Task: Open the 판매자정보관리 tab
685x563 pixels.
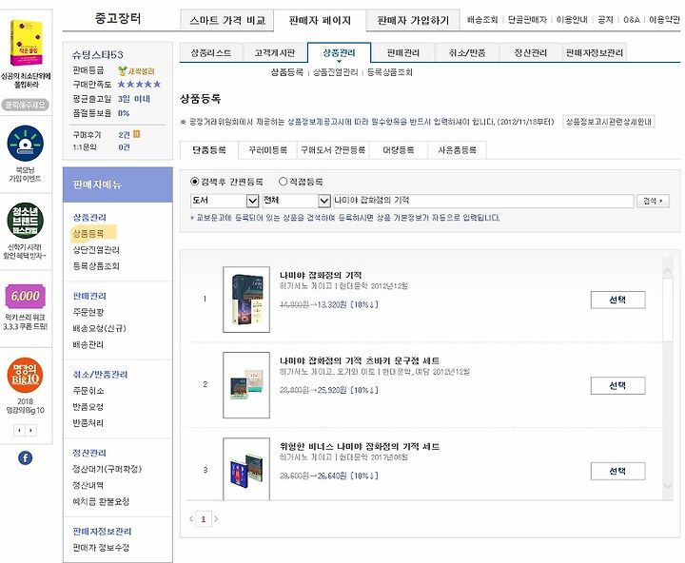Action: pos(594,53)
